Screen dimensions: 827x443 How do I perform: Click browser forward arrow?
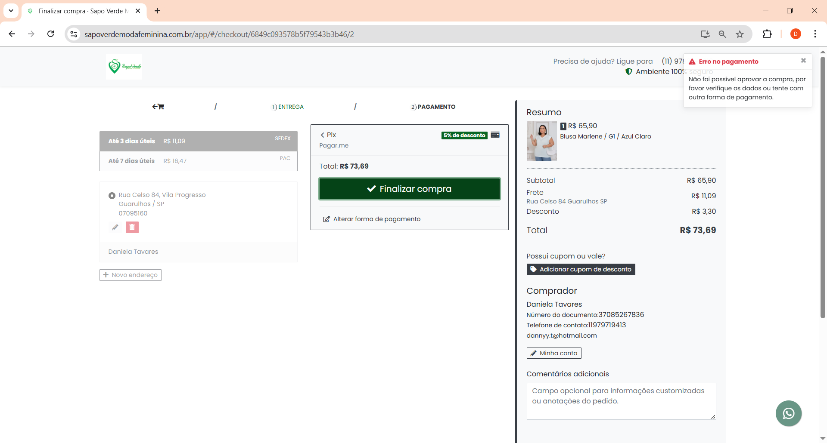(x=31, y=34)
